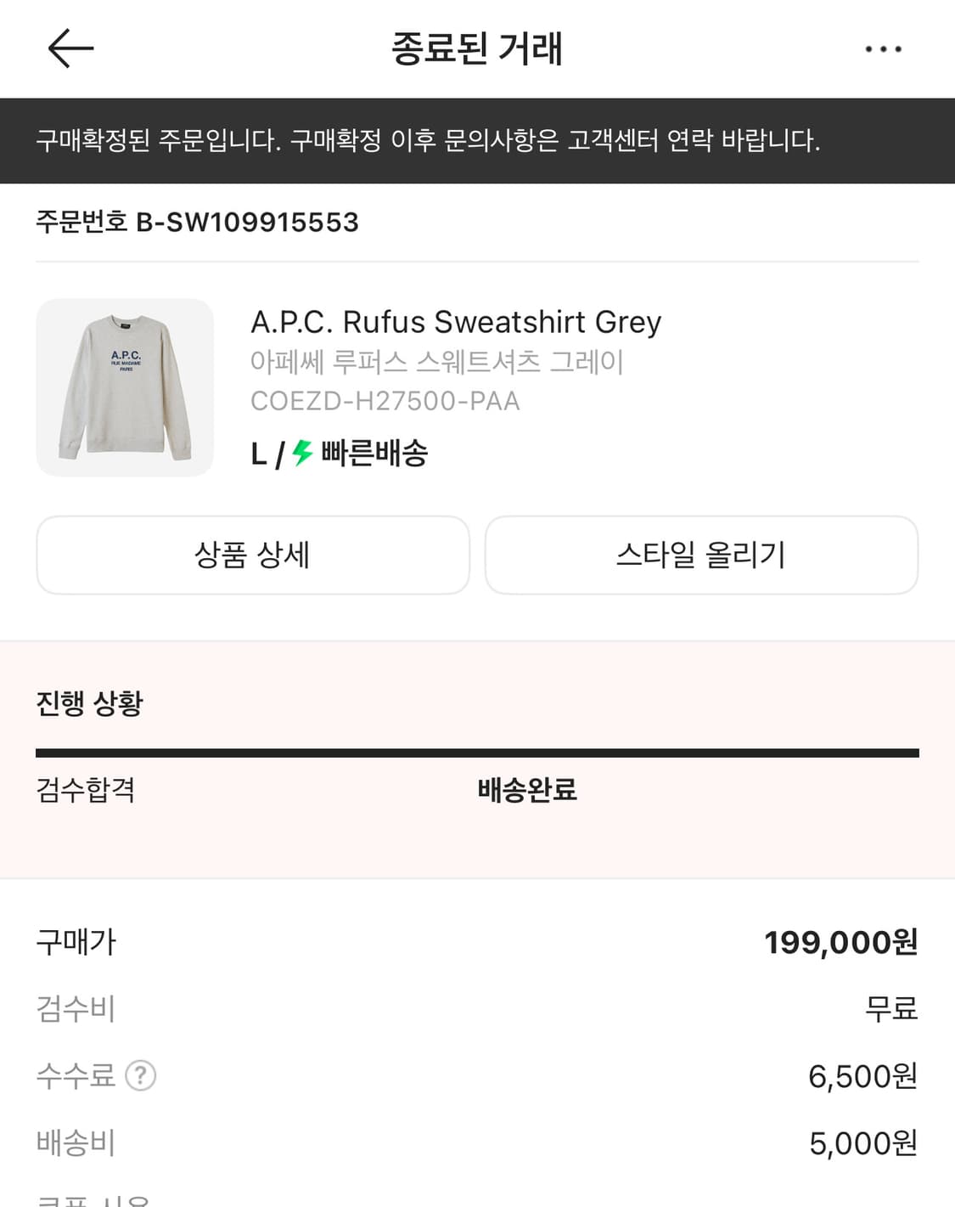The width and height of the screenshot is (955, 1207).
Task: Tap the 진행 상황 section heading
Action: [90, 703]
